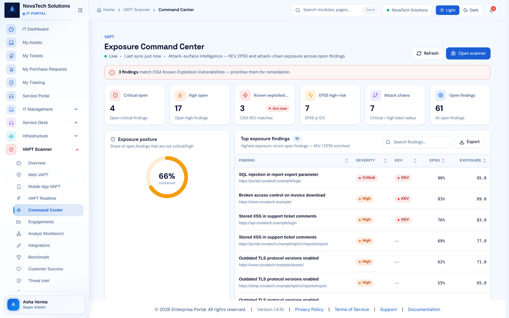Open Asha Verma user profile card

(44, 305)
